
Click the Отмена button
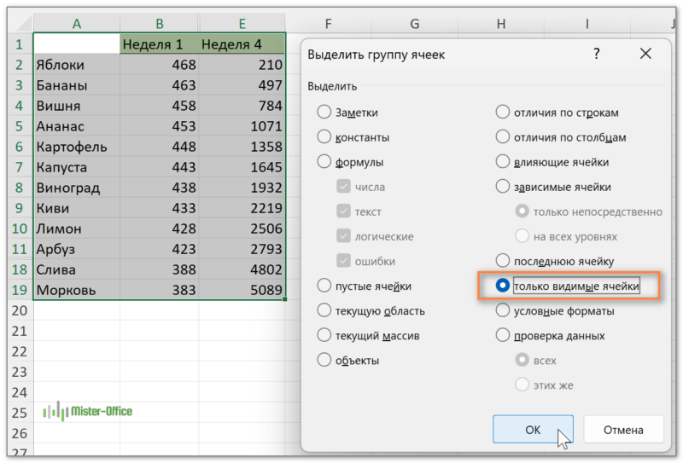click(x=623, y=430)
